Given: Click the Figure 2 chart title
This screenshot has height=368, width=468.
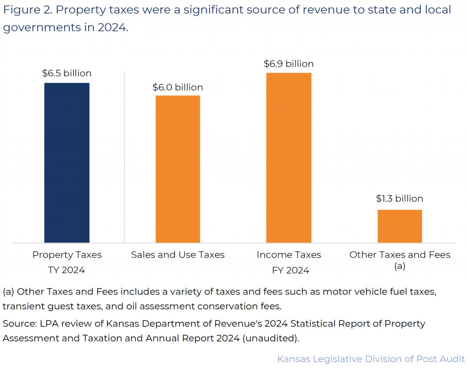Looking at the screenshot, I should [x=227, y=18].
